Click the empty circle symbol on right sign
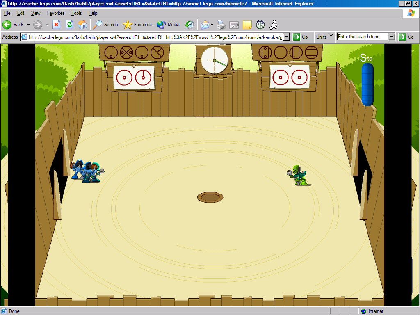Image resolution: width=420 pixels, height=315 pixels. pos(281,52)
